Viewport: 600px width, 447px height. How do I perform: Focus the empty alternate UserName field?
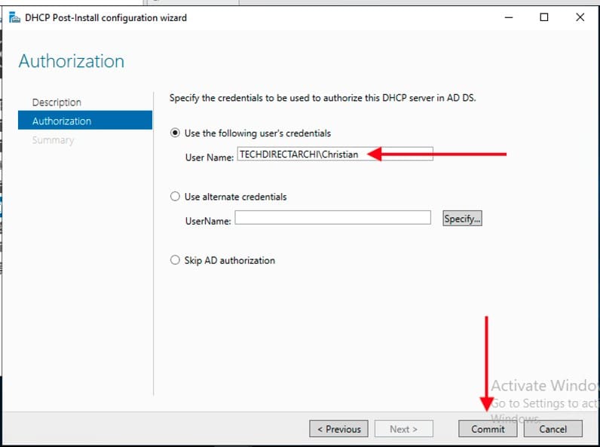[x=332, y=218]
